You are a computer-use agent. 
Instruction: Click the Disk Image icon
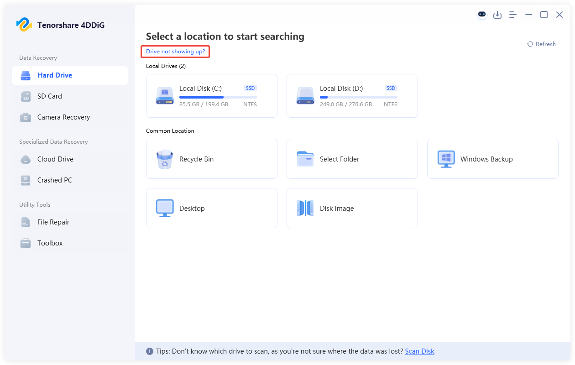305,209
